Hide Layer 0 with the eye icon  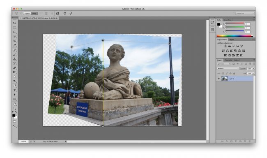[x=219, y=79]
